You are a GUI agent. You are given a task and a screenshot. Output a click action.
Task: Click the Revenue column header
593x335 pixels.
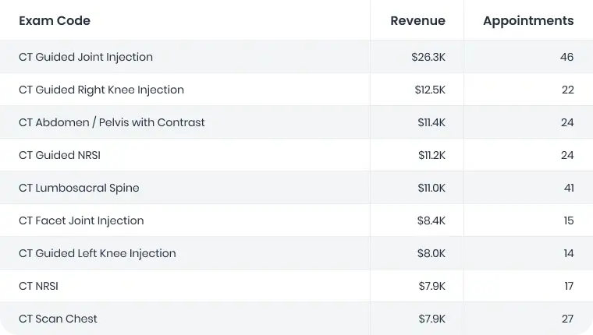417,21
